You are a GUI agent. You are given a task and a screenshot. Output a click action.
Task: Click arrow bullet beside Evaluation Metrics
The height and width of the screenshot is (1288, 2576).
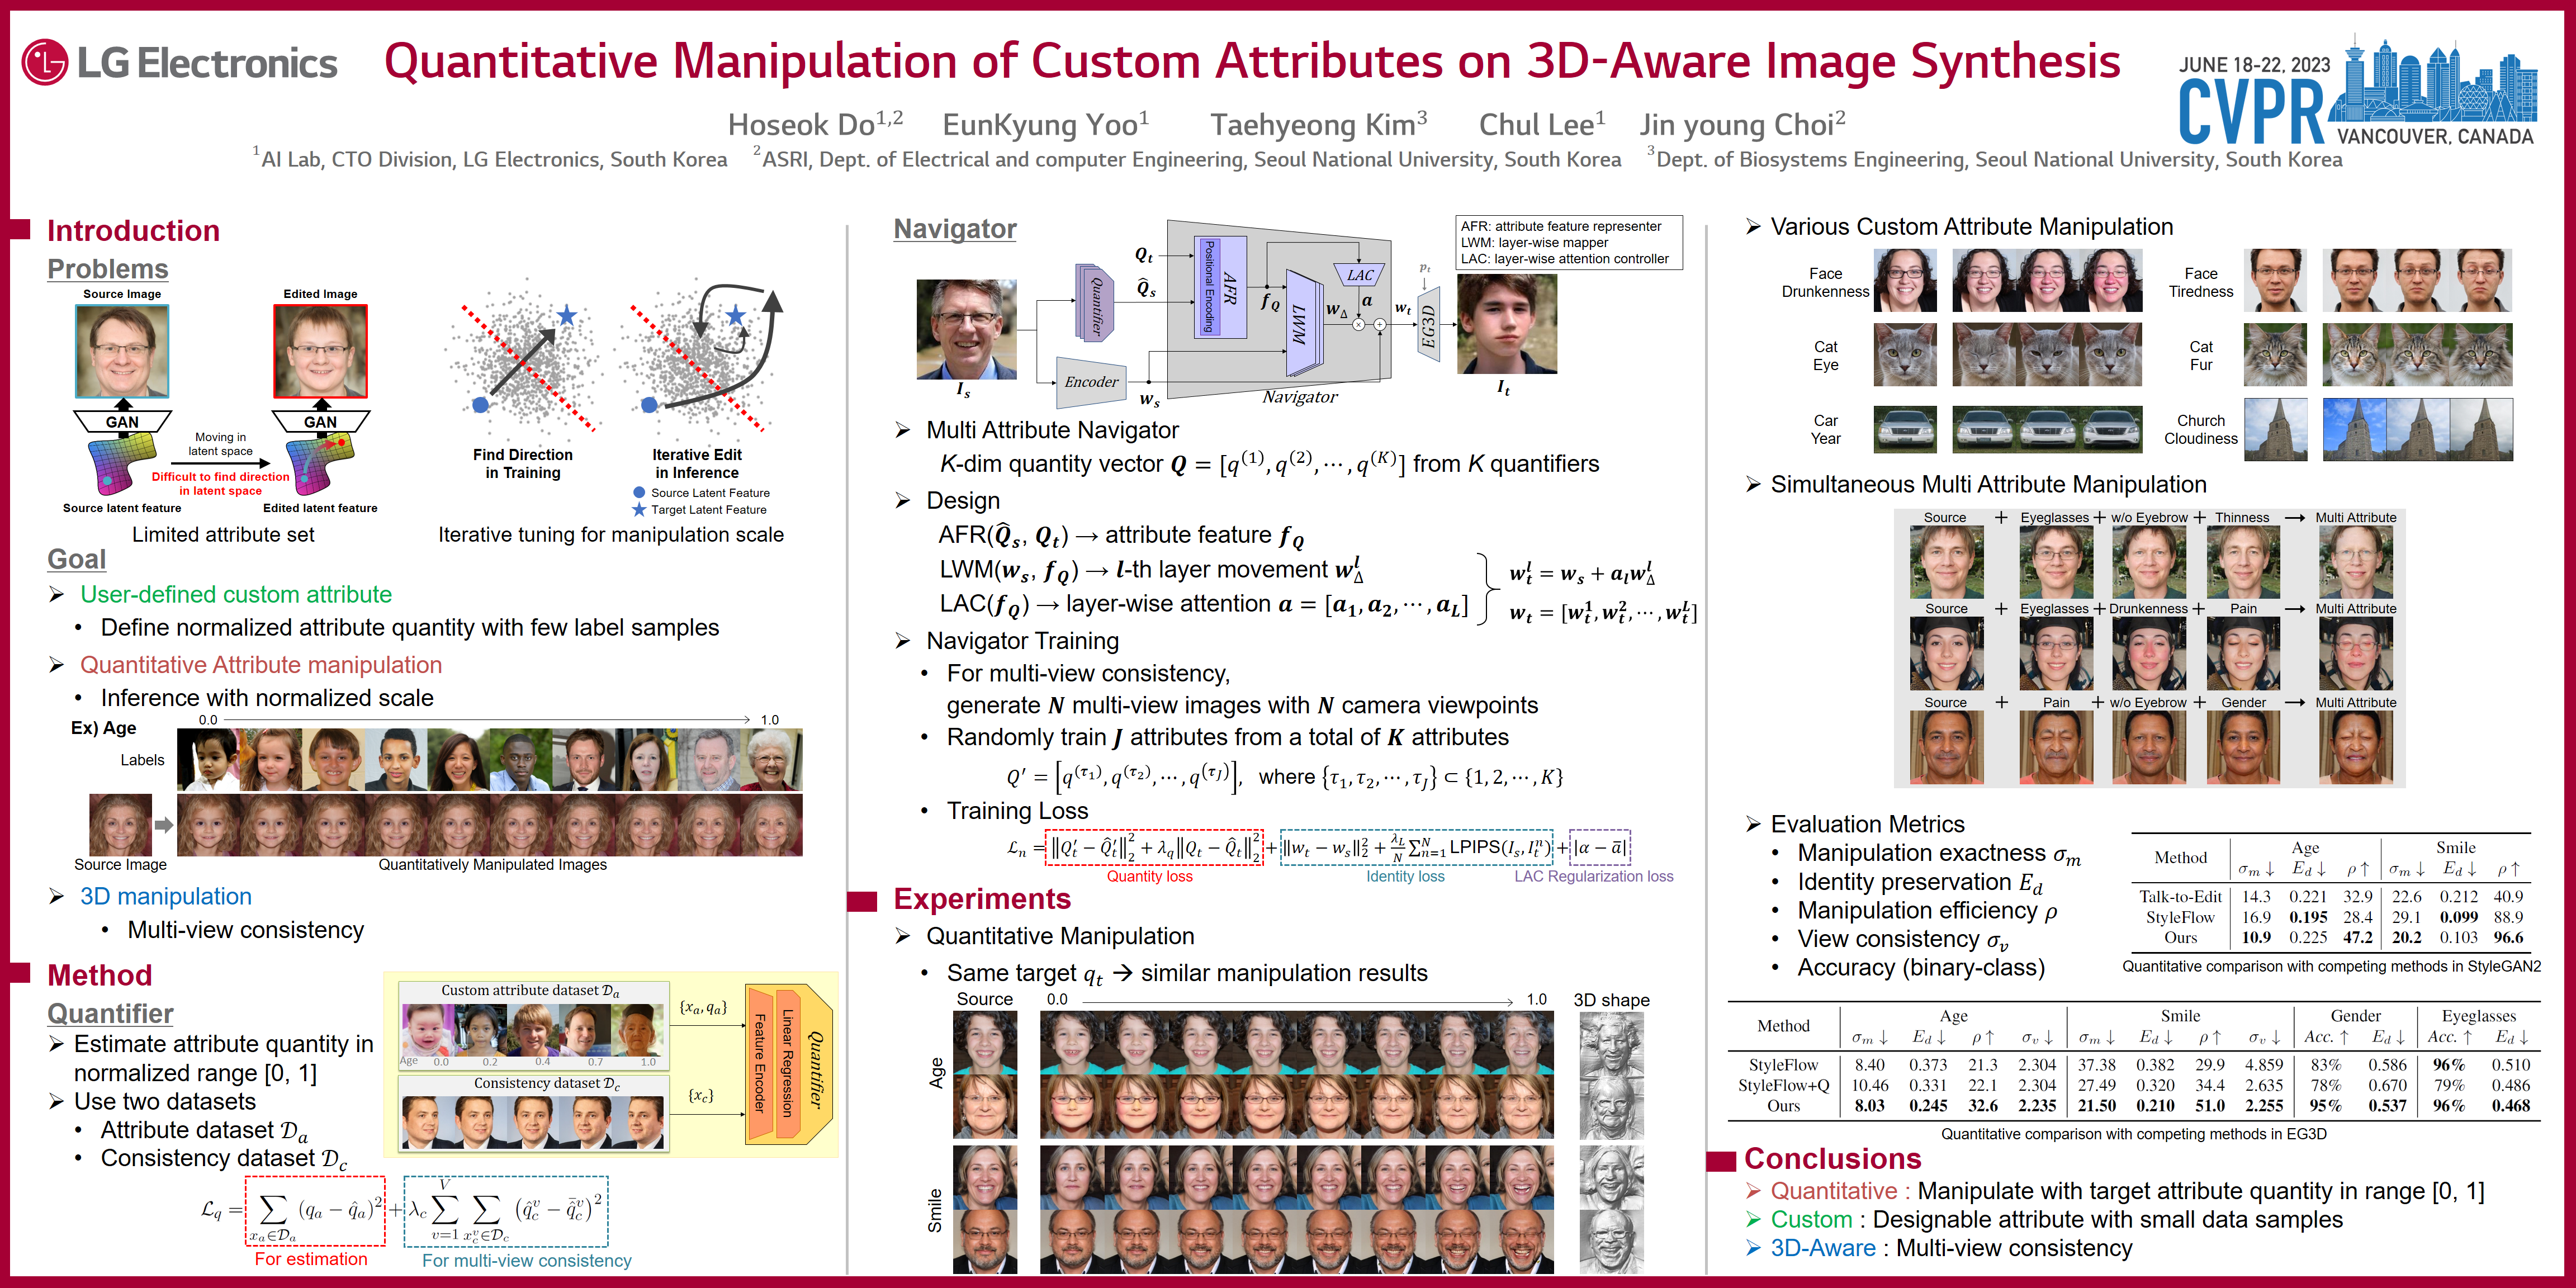(1752, 824)
